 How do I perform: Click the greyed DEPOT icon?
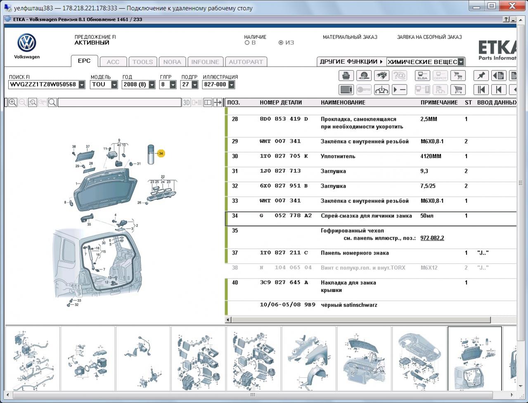(440, 76)
